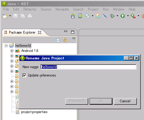Viewport: 144px width, 120px height.
Task: Open the Android SDK Manager icon
Action: point(73,16)
